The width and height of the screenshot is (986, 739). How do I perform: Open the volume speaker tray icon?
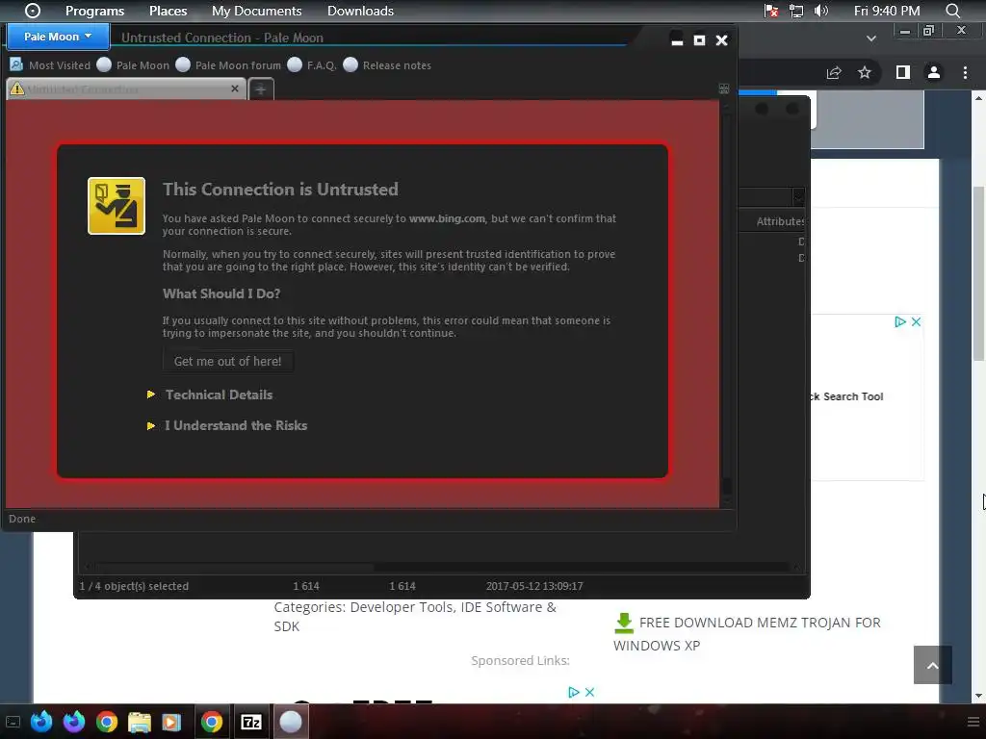point(821,11)
